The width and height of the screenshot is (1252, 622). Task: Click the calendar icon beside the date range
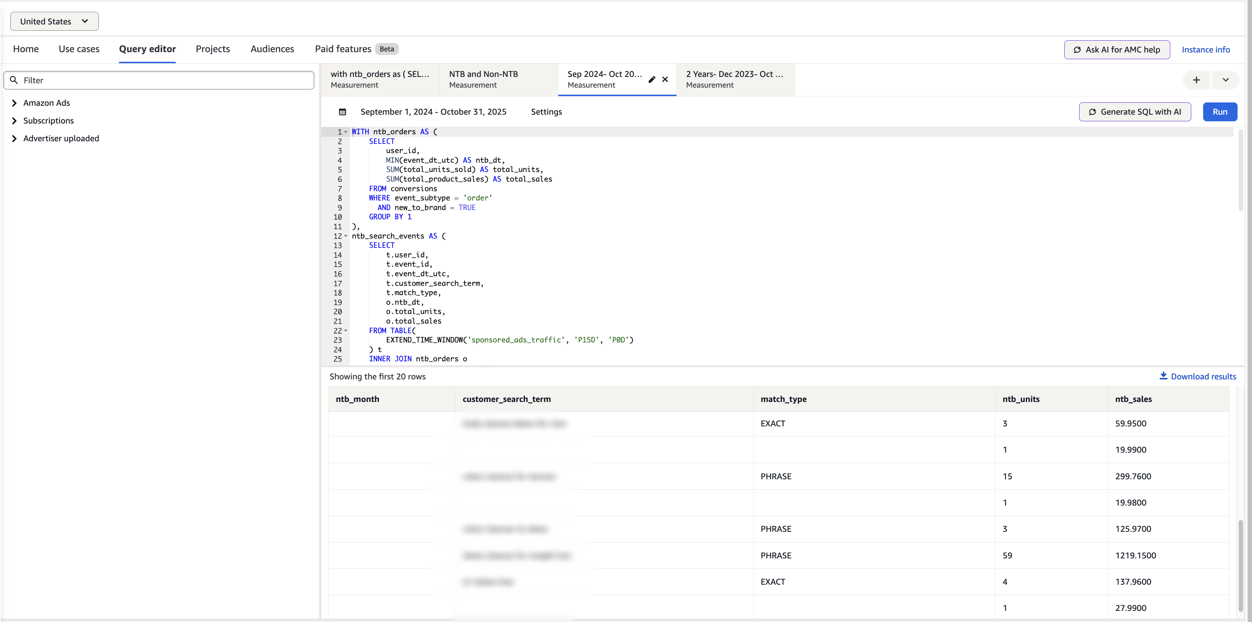coord(343,111)
